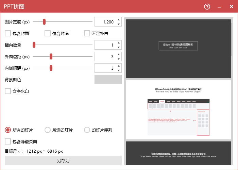This screenshot has height=170, width=238.
Task: Click the iSlide 1分钟快速使用帮助 preview slide
Action: click(178, 49)
